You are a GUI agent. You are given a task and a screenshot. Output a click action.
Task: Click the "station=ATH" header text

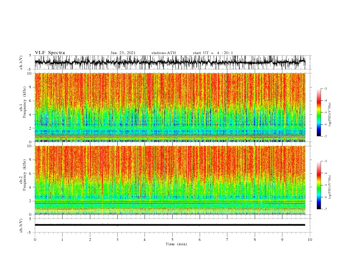click(x=163, y=53)
